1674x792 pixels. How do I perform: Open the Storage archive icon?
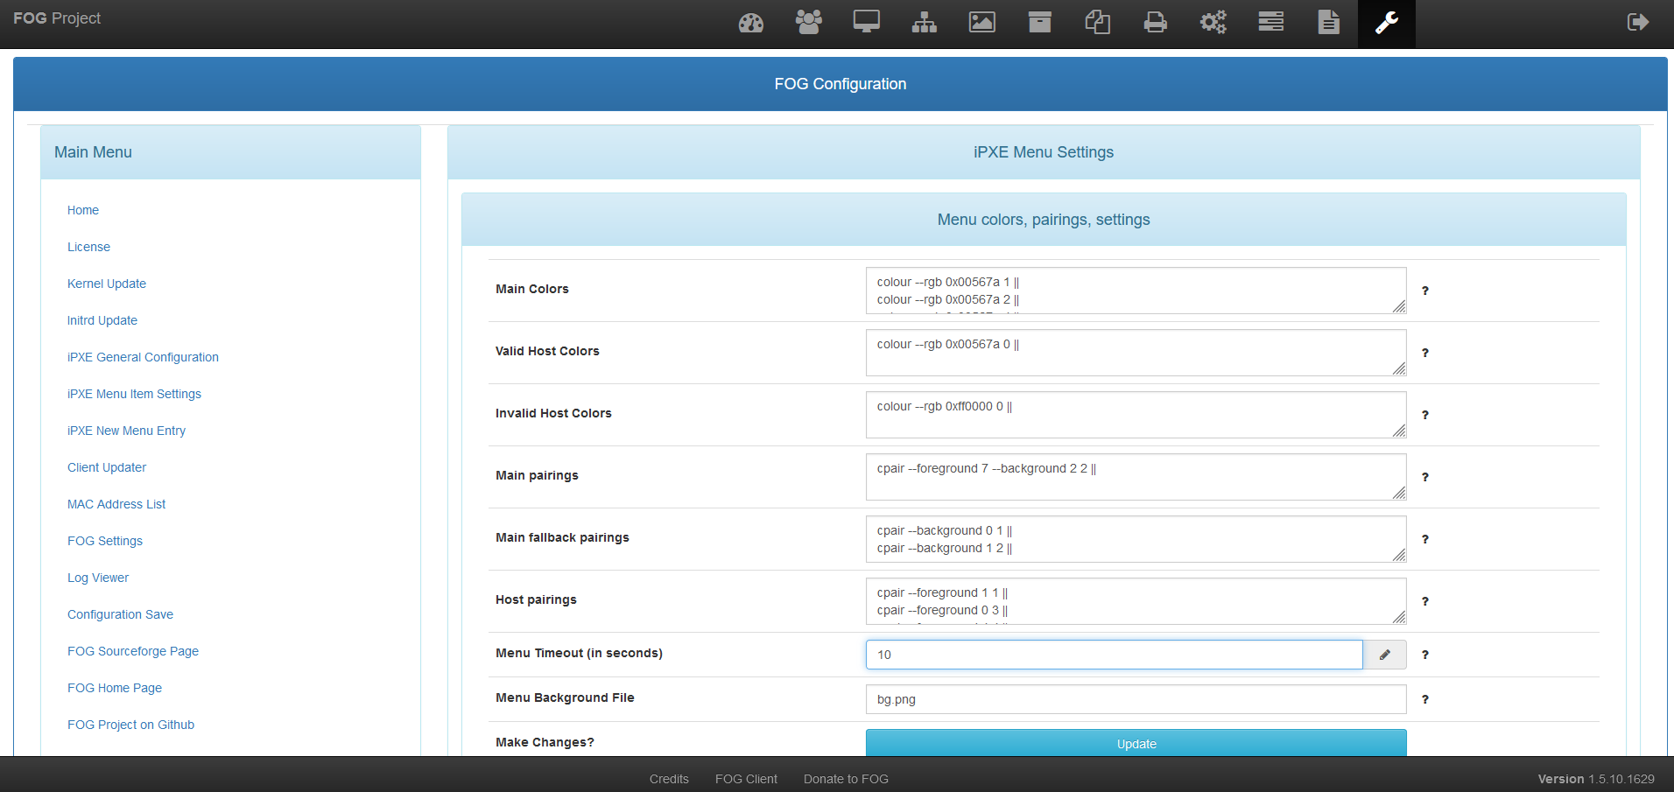click(x=1039, y=23)
